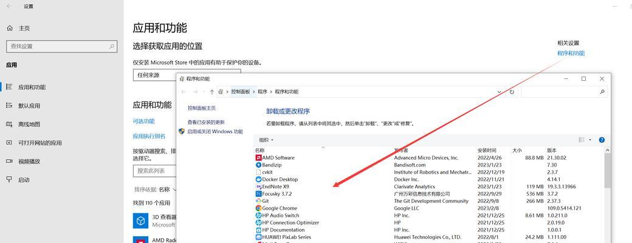The width and height of the screenshot is (632, 243).
Task: Click the search magnifier in Programs window
Action: point(602,92)
